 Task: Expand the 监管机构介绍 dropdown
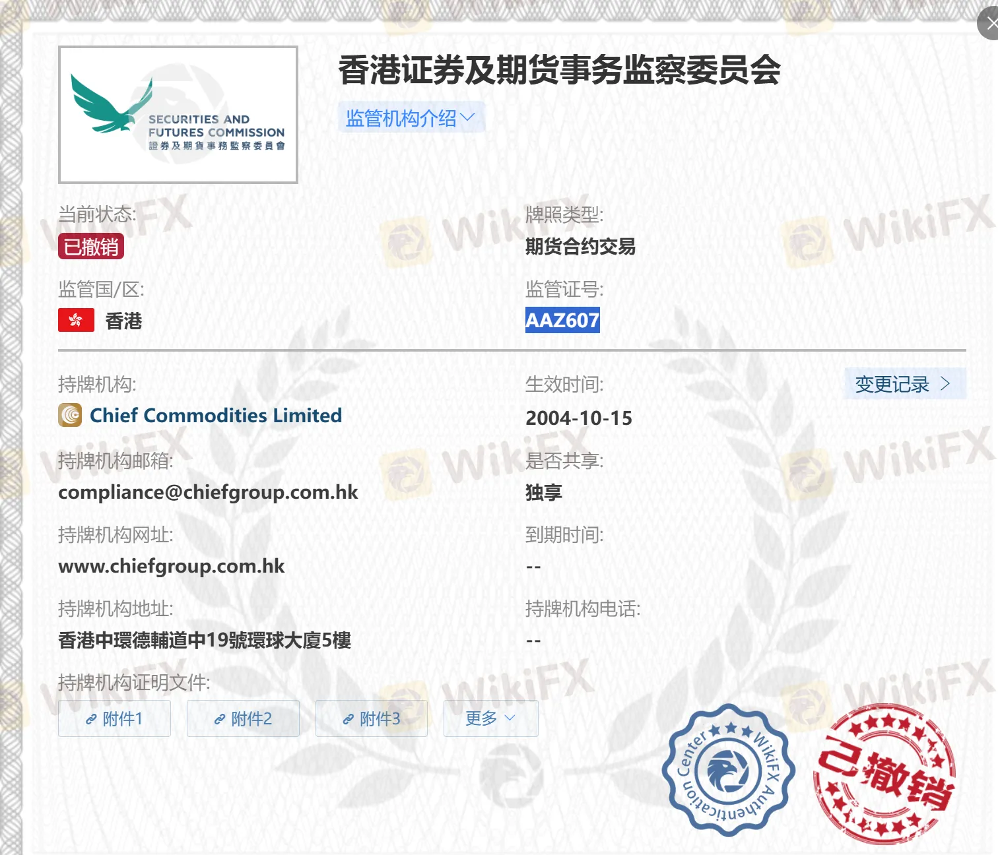(411, 117)
